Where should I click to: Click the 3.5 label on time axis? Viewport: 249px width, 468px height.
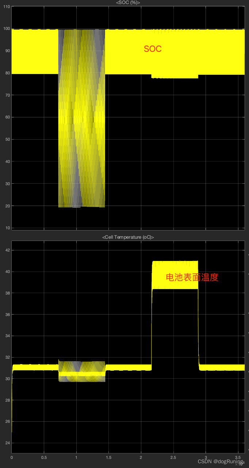238,457
